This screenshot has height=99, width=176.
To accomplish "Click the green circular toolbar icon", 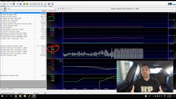I will pos(27,4).
